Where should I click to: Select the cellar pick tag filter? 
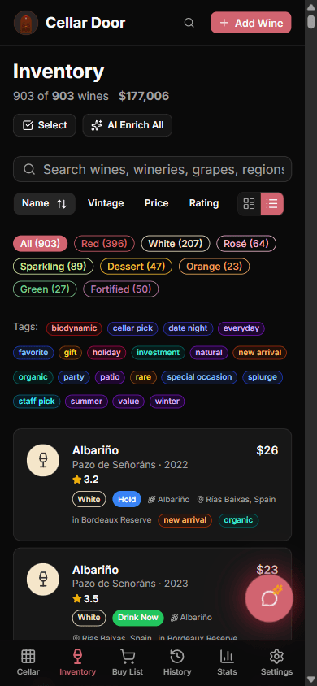point(132,328)
